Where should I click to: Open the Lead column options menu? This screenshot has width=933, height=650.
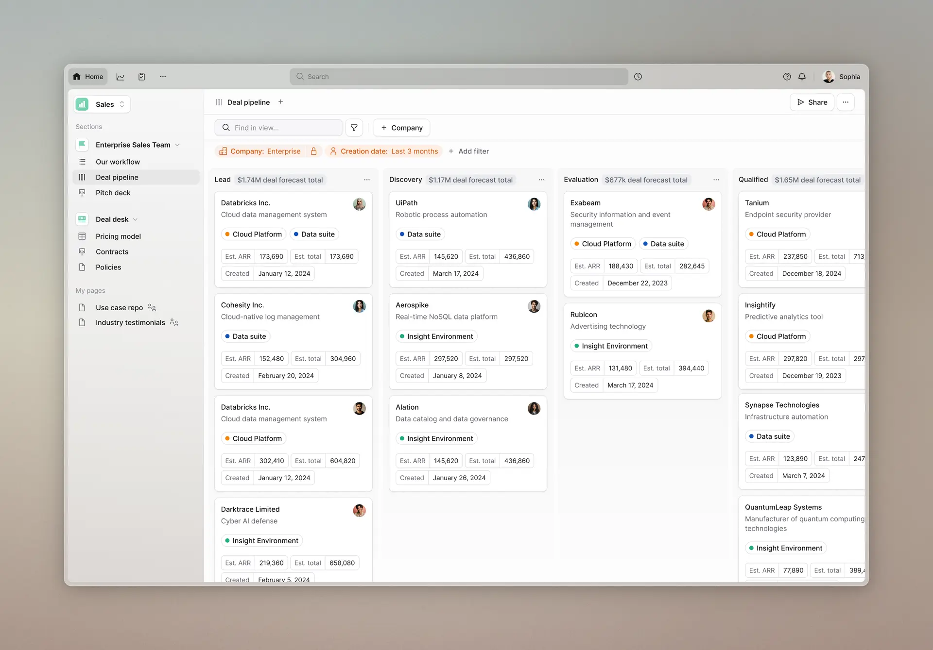point(366,180)
